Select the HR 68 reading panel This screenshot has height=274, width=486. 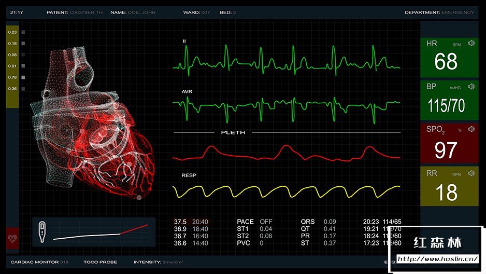[449, 58]
